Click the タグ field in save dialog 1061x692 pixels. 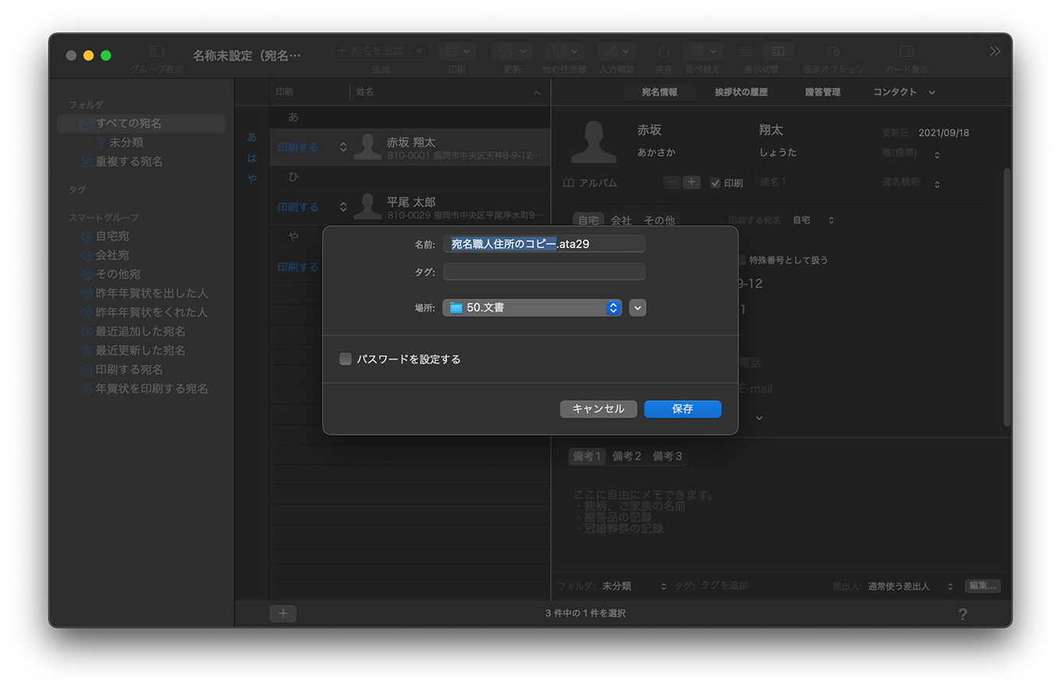[x=544, y=271]
